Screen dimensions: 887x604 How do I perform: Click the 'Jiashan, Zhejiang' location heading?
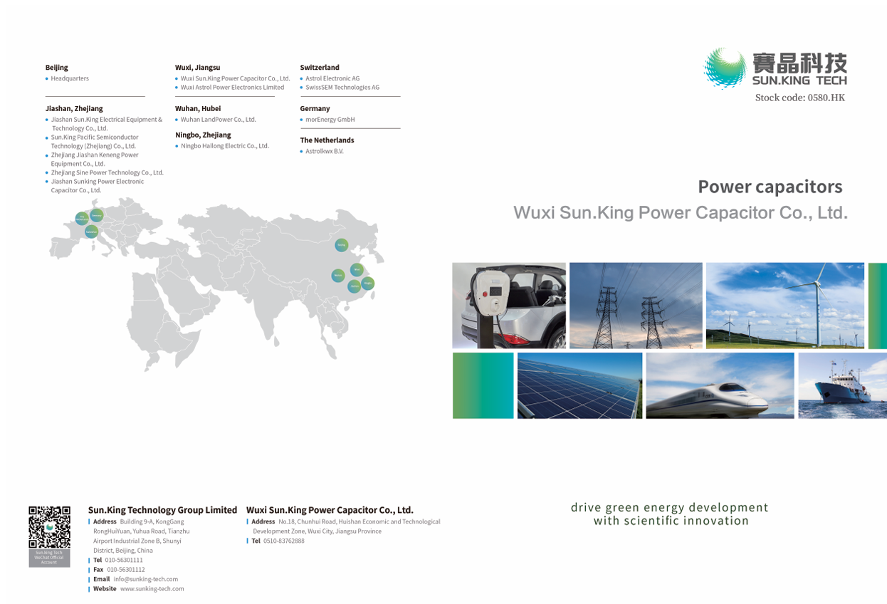click(x=74, y=108)
